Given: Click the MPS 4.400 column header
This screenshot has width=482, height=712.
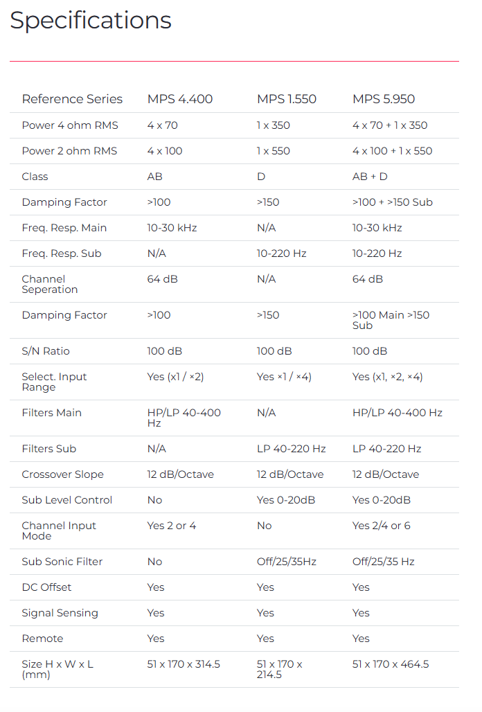Looking at the screenshot, I should point(180,99).
